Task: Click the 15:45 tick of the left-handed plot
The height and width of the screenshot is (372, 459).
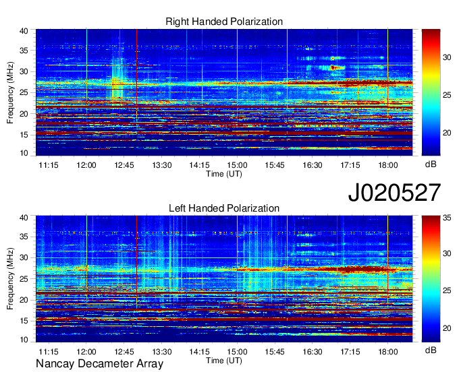Action: [275, 352]
